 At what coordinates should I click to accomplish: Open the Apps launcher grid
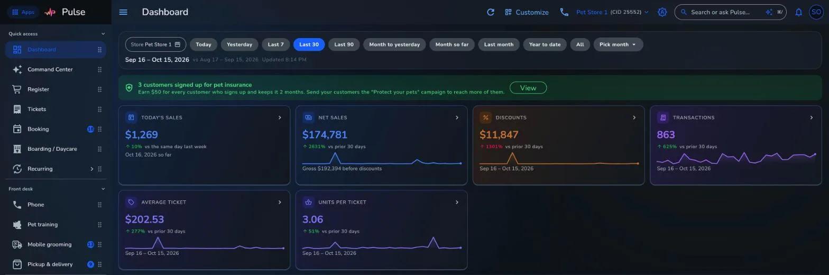coord(23,12)
